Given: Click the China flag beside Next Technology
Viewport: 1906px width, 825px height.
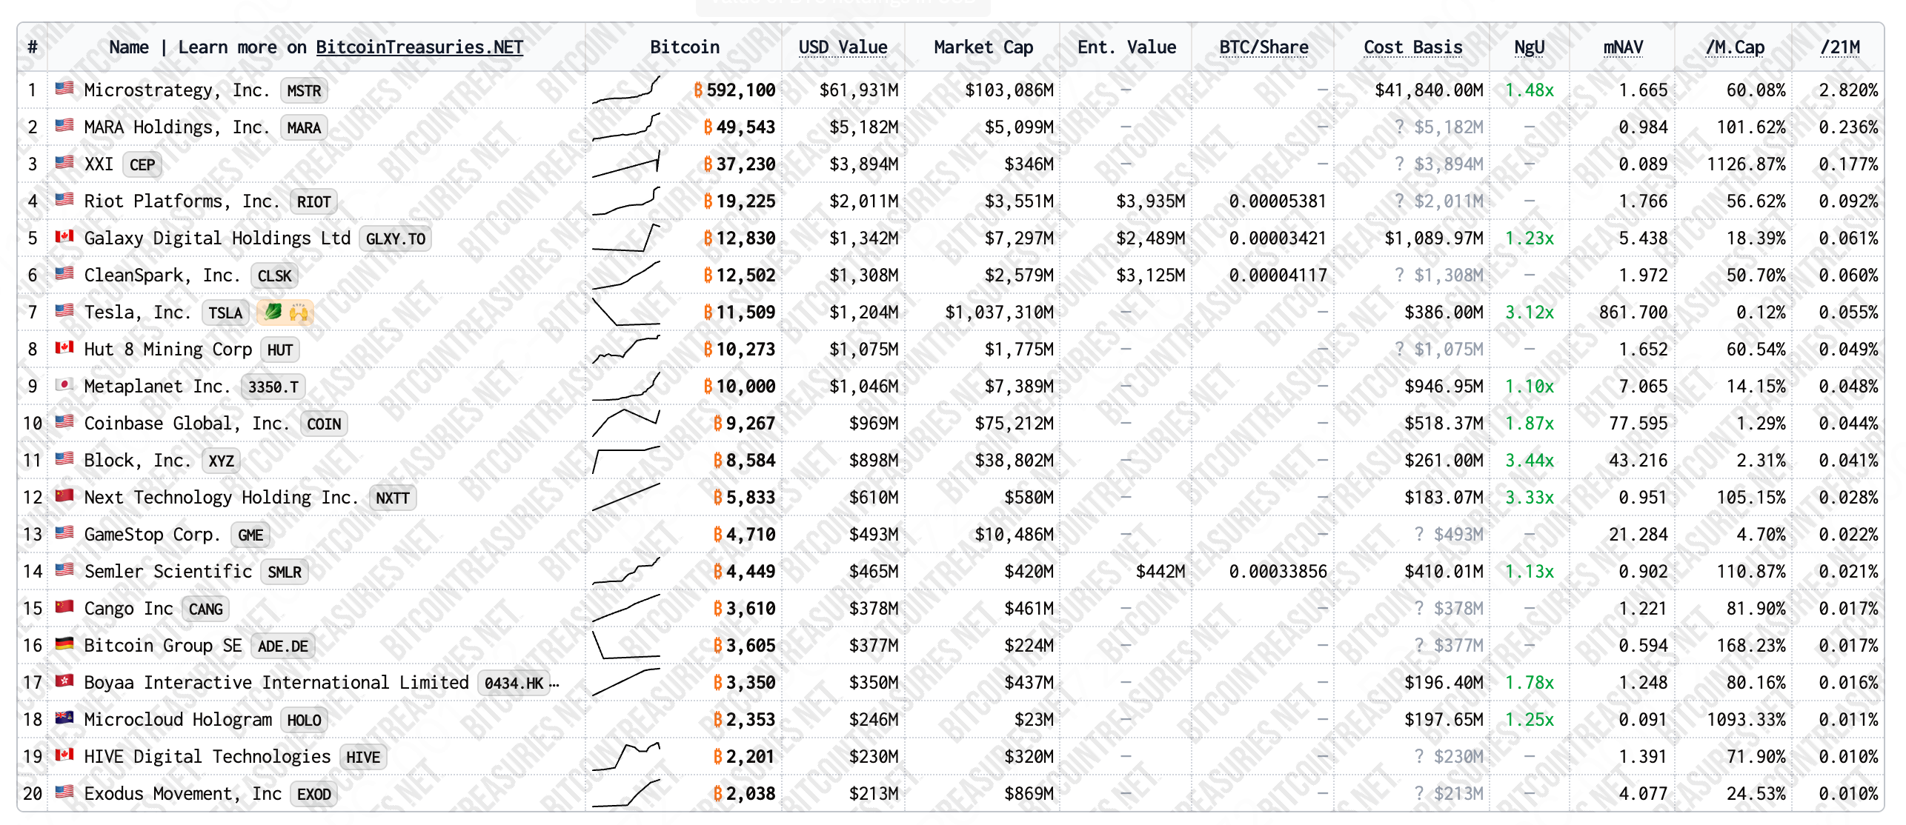Looking at the screenshot, I should point(64,496).
